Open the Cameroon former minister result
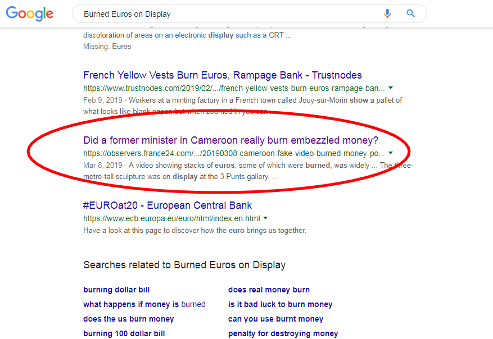Screen dimensions: 493x339 tap(231, 140)
